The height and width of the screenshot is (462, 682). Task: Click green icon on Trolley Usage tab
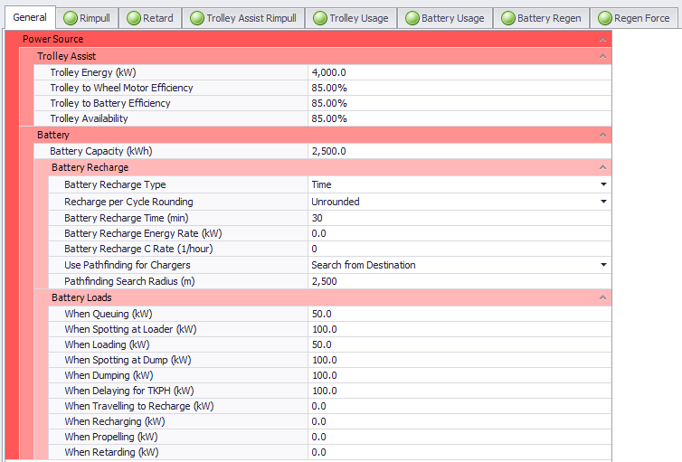(319, 18)
